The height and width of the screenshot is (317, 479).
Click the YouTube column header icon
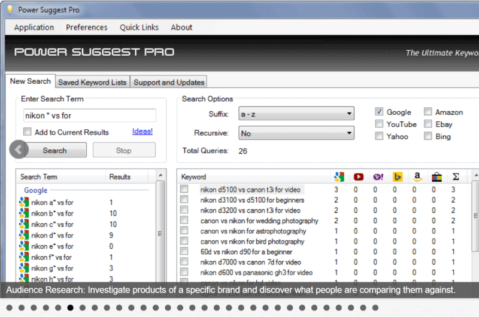[x=358, y=176]
